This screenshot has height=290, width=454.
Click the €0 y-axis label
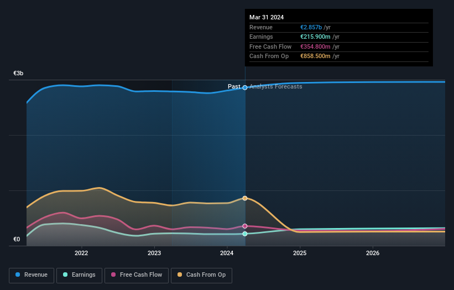click(x=17, y=239)
